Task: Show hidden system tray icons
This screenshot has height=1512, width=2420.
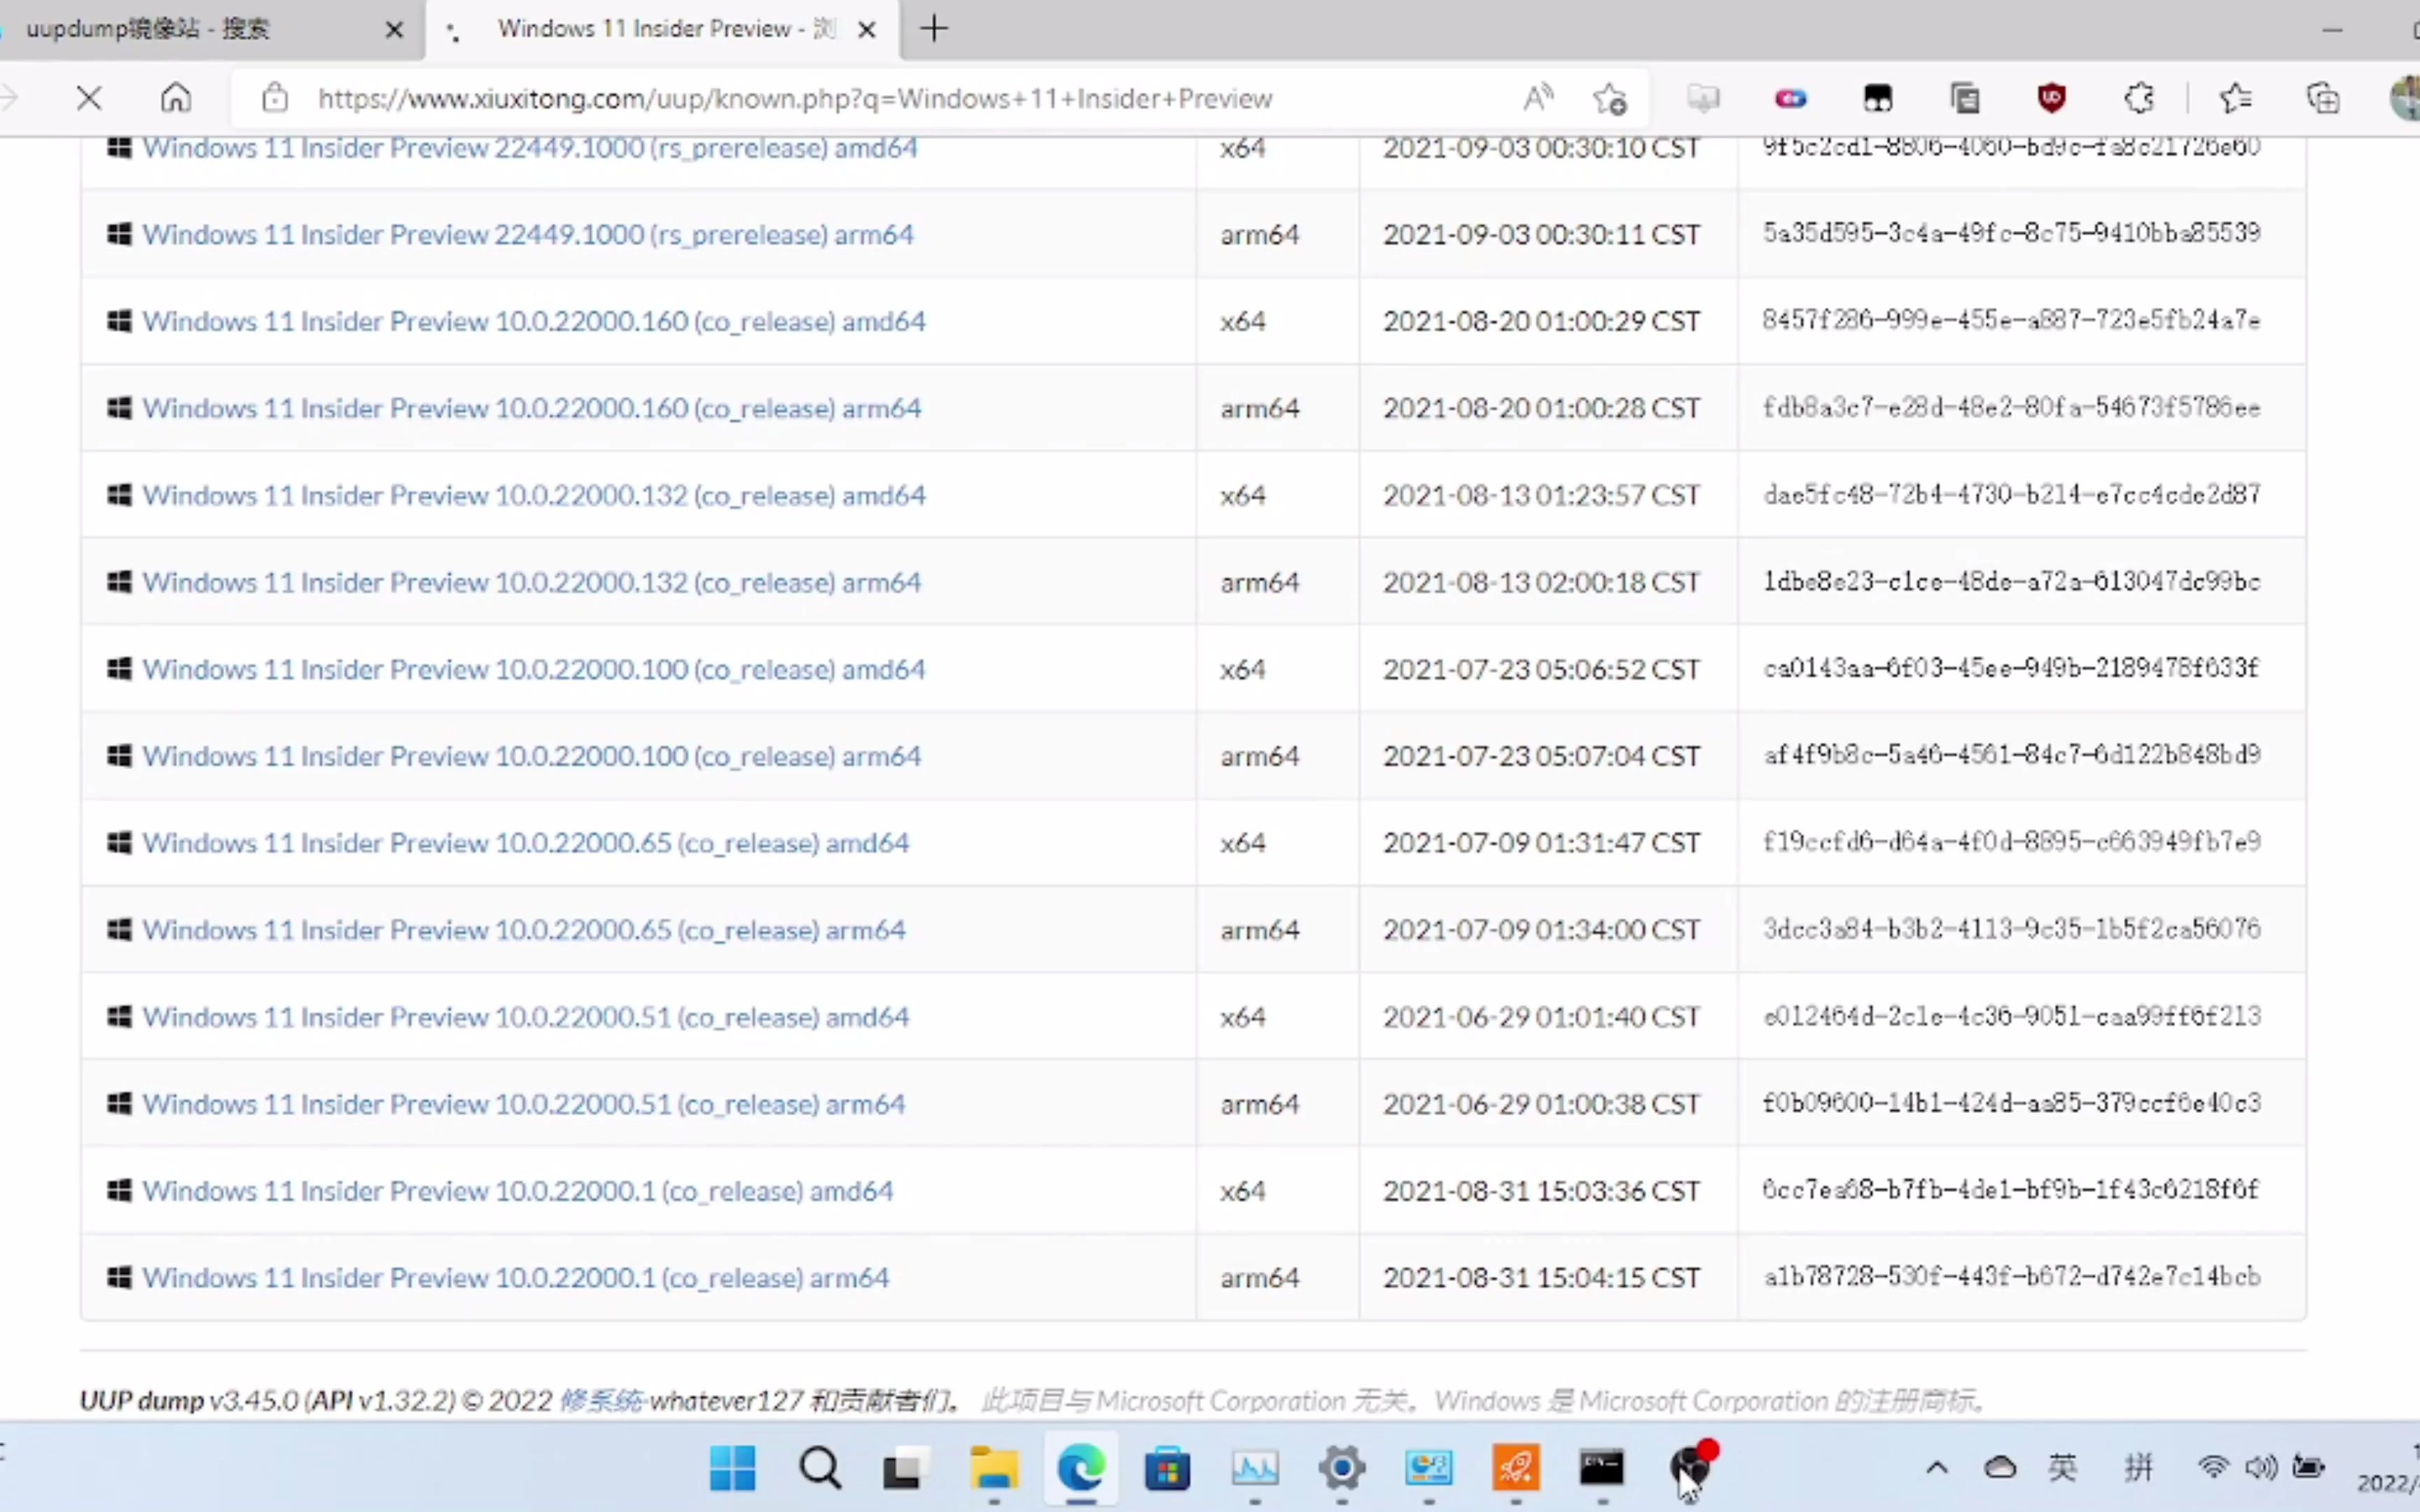Action: point(1937,1468)
